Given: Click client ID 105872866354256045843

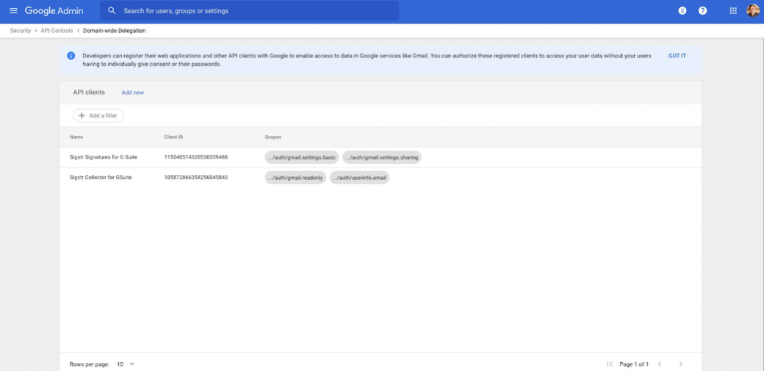Looking at the screenshot, I should click(x=196, y=178).
